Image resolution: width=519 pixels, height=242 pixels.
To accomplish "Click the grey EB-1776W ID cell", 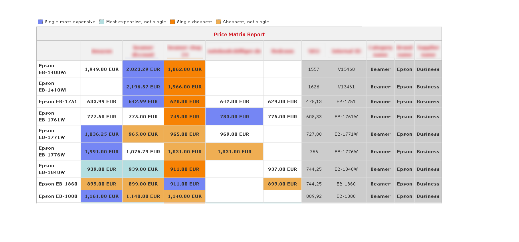I will (346, 152).
